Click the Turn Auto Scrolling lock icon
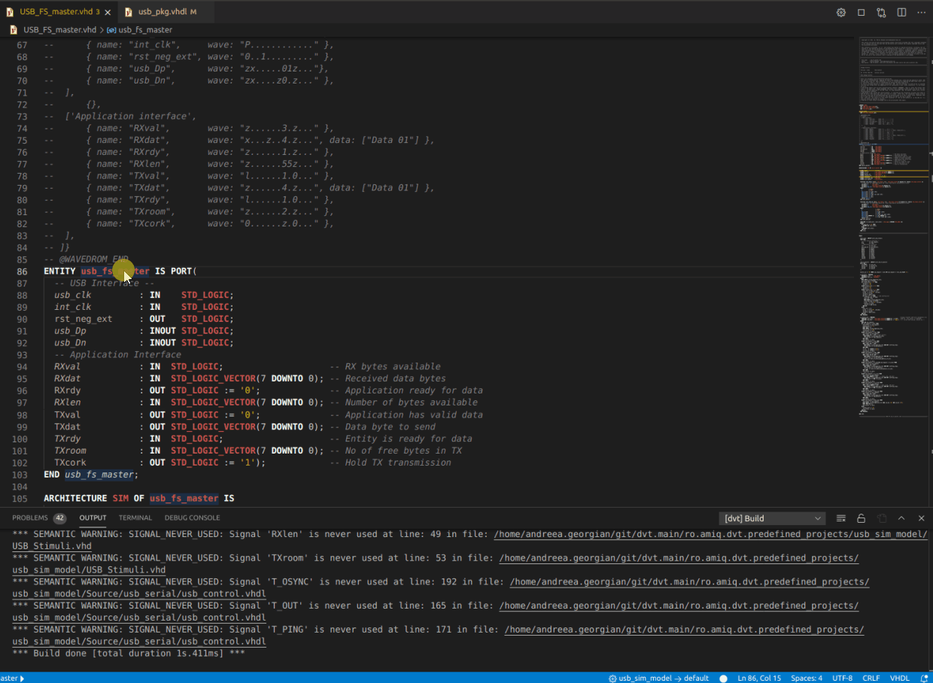Image resolution: width=933 pixels, height=683 pixels. pyautogui.click(x=861, y=518)
